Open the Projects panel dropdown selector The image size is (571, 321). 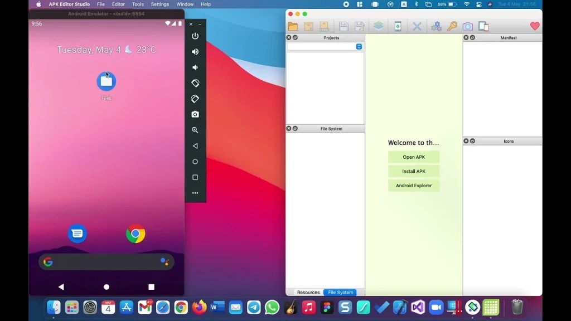(x=359, y=47)
